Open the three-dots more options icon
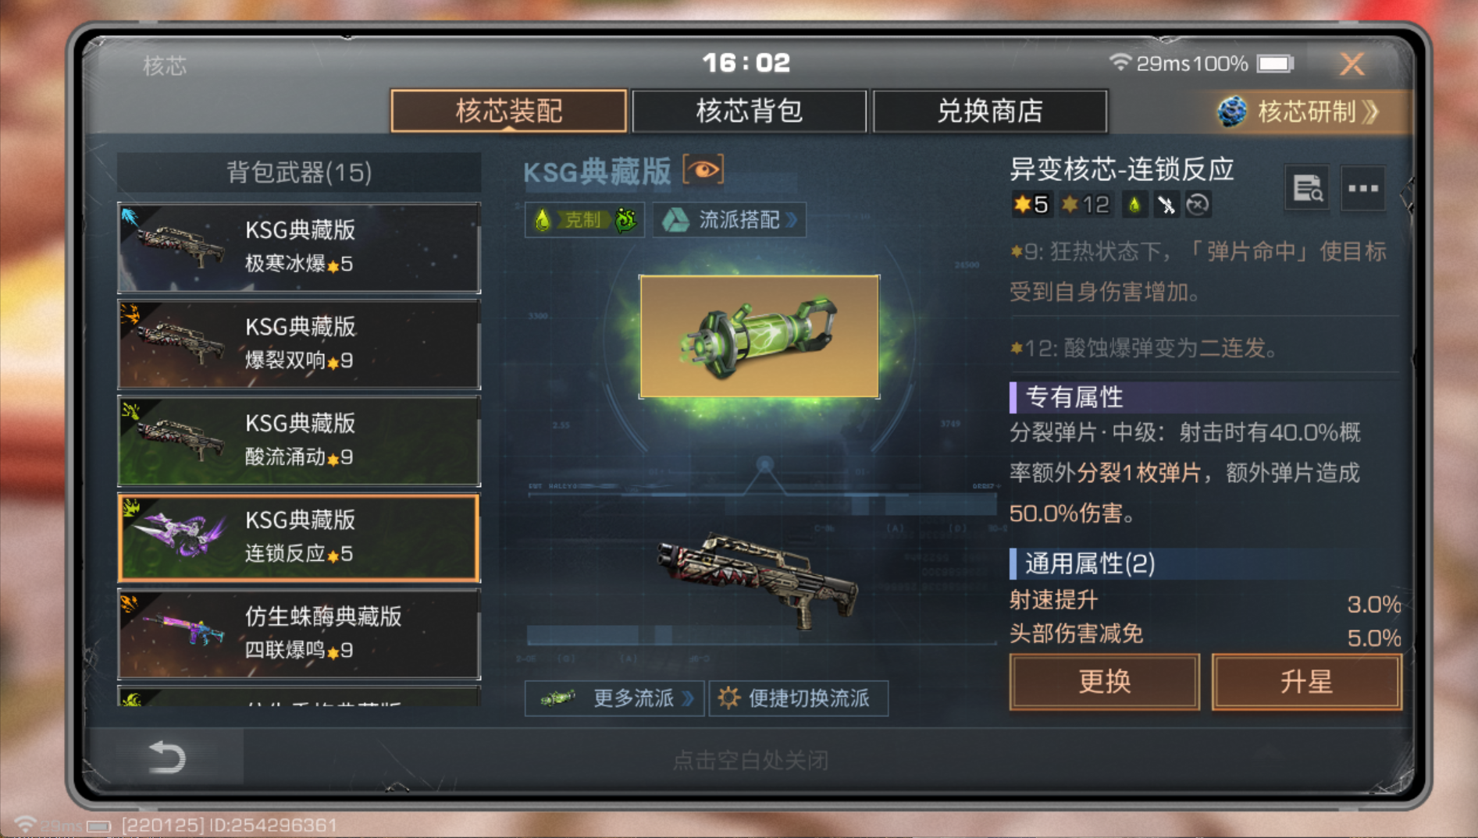 pyautogui.click(x=1363, y=188)
